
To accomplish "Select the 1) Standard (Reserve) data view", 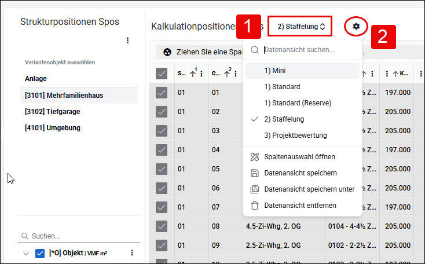I will [x=302, y=103].
